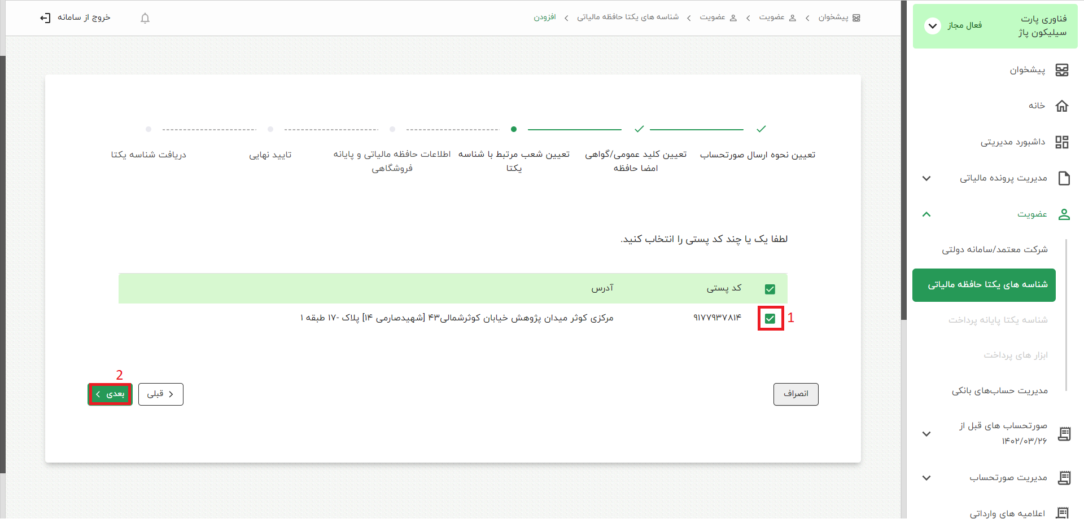Open شناسه یکتا پایانه پرداخت submenu item
Image resolution: width=1084 pixels, height=519 pixels.
998,320
